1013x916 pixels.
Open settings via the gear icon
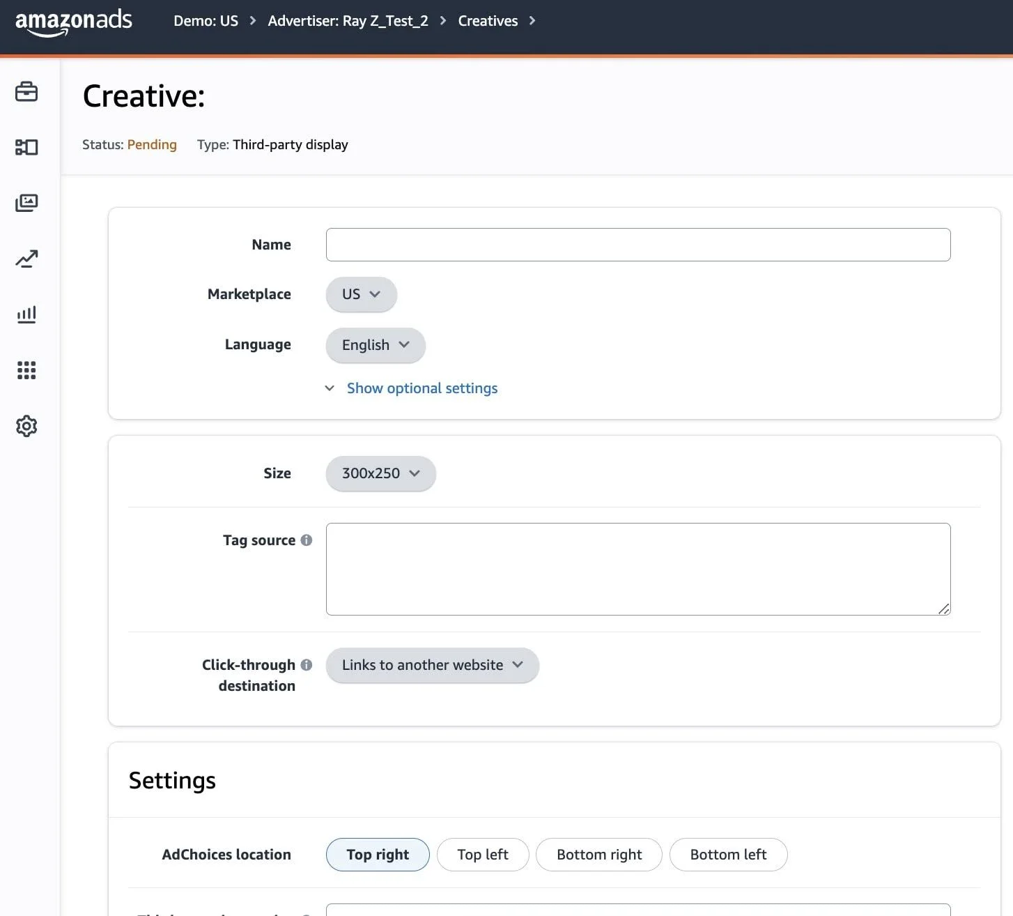26,426
